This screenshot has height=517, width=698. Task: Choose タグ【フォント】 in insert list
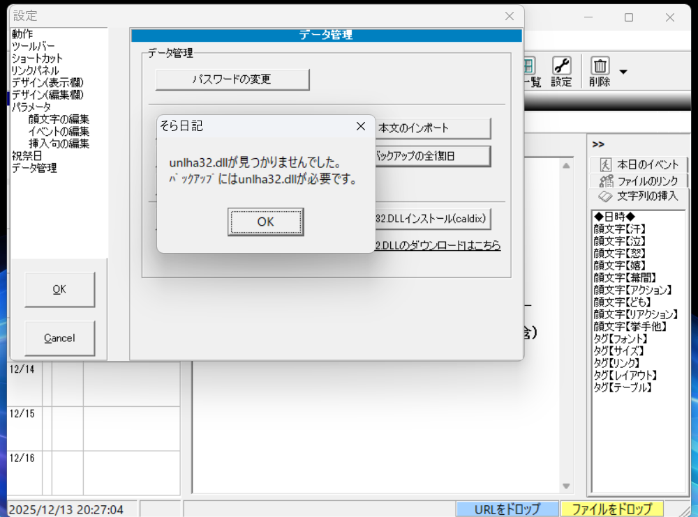621,339
